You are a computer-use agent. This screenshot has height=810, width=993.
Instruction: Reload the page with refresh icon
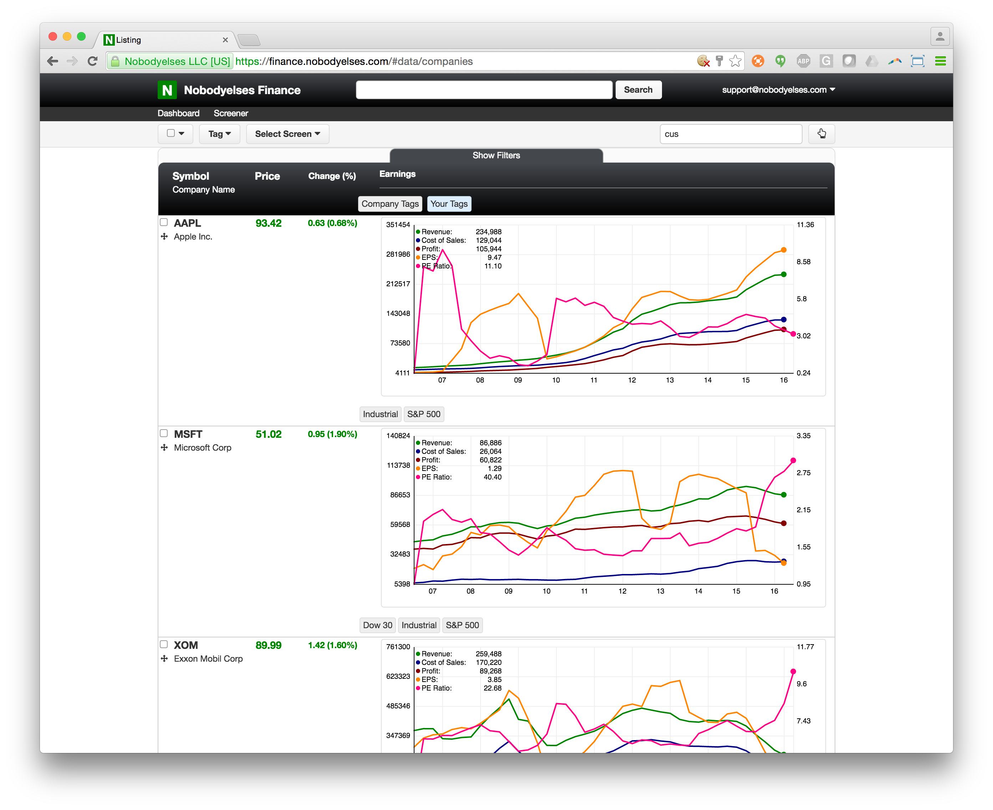[93, 61]
